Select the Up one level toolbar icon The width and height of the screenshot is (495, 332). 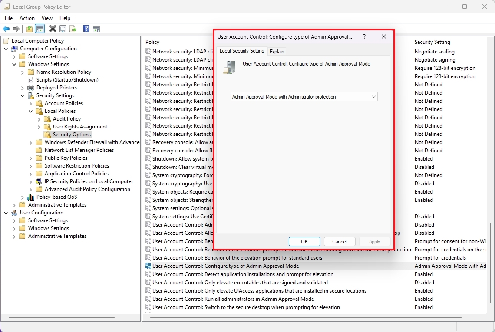click(x=28, y=29)
